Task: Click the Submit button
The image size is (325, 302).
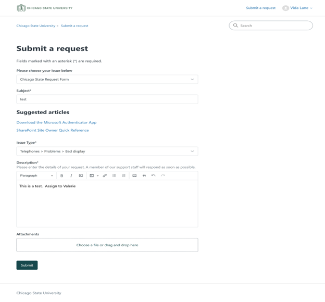Action: (27, 265)
